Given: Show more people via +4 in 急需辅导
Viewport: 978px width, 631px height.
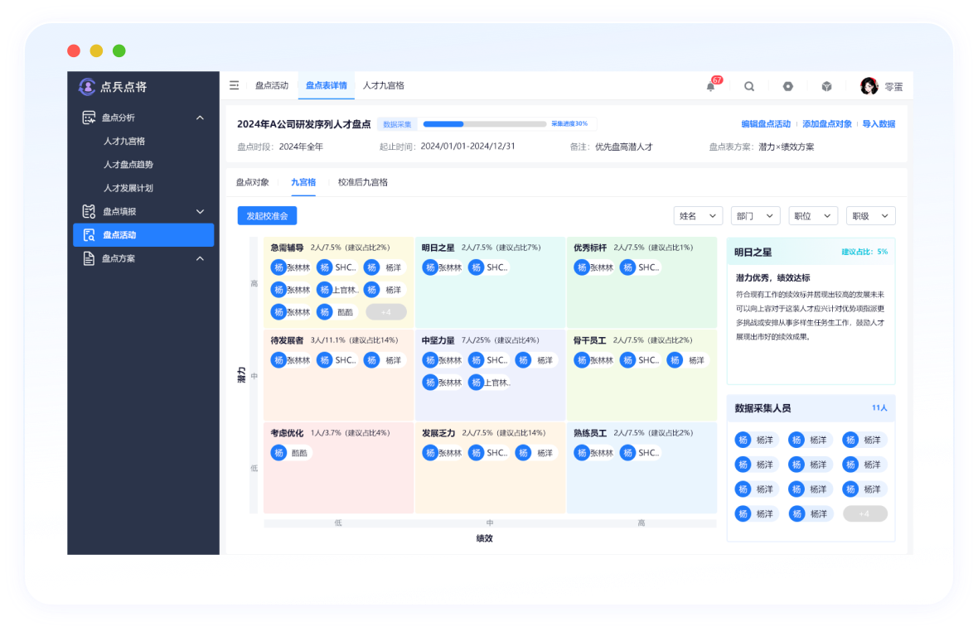Looking at the screenshot, I should (x=386, y=312).
